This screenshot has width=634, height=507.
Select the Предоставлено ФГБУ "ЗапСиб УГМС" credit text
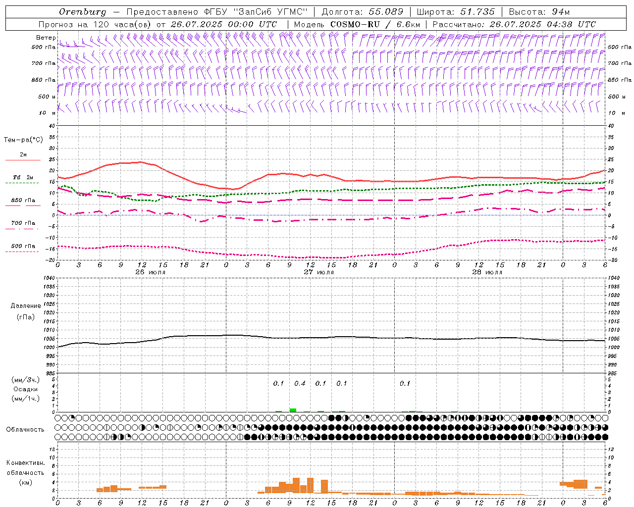click(x=217, y=11)
